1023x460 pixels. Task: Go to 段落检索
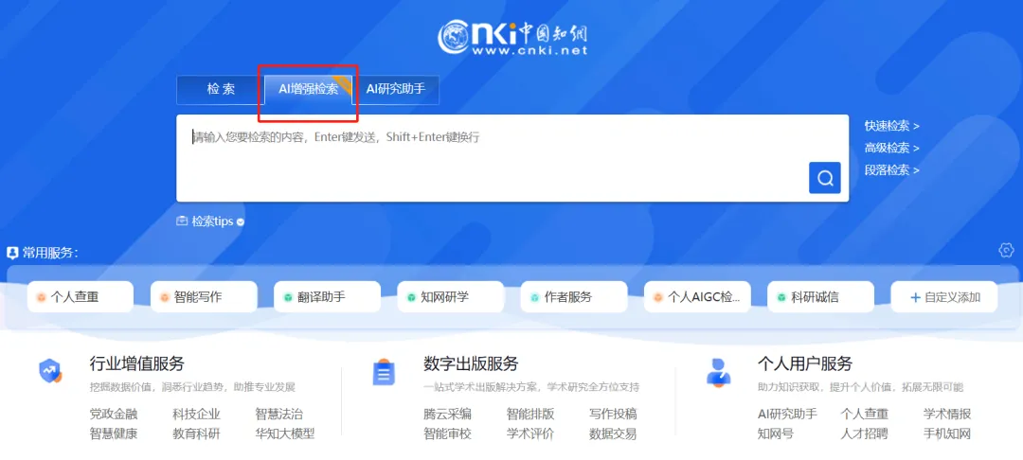click(x=892, y=170)
